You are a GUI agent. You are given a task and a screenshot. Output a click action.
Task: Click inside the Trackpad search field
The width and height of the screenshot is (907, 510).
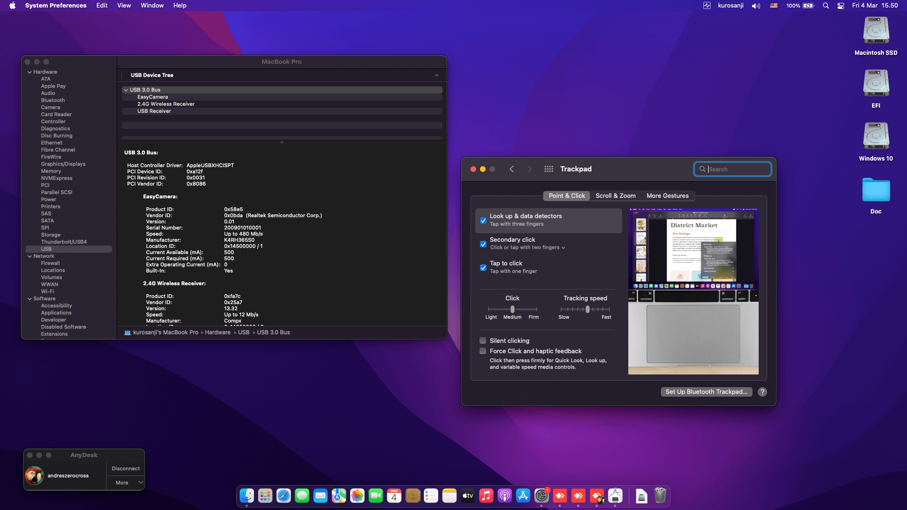point(732,169)
